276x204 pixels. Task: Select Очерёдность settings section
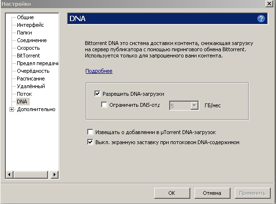[33, 71]
